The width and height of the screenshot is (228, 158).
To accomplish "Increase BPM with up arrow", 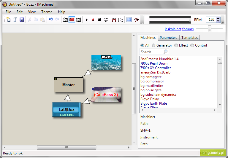I will click(218, 18).
